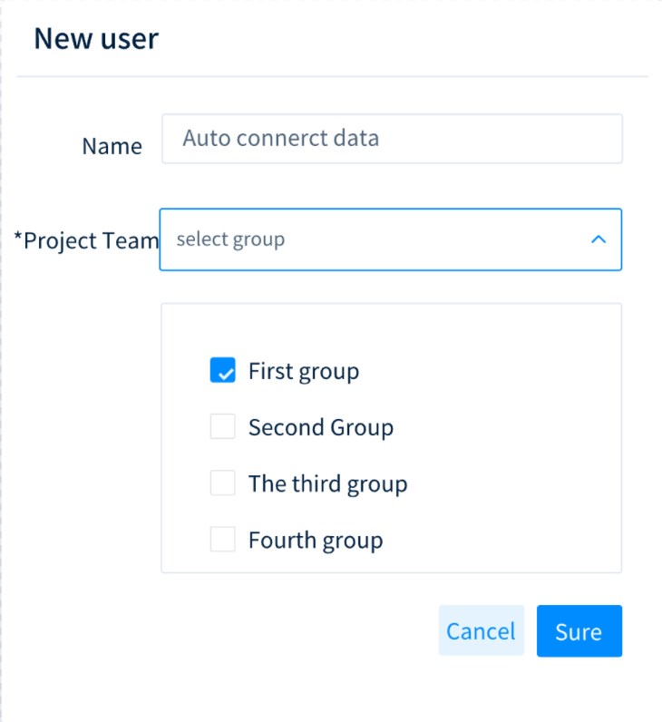Uncheck the First group checkbox
This screenshot has height=722, width=662.
coord(223,371)
